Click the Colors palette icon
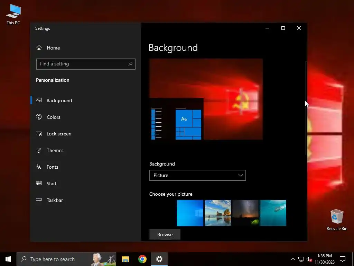 (x=39, y=117)
